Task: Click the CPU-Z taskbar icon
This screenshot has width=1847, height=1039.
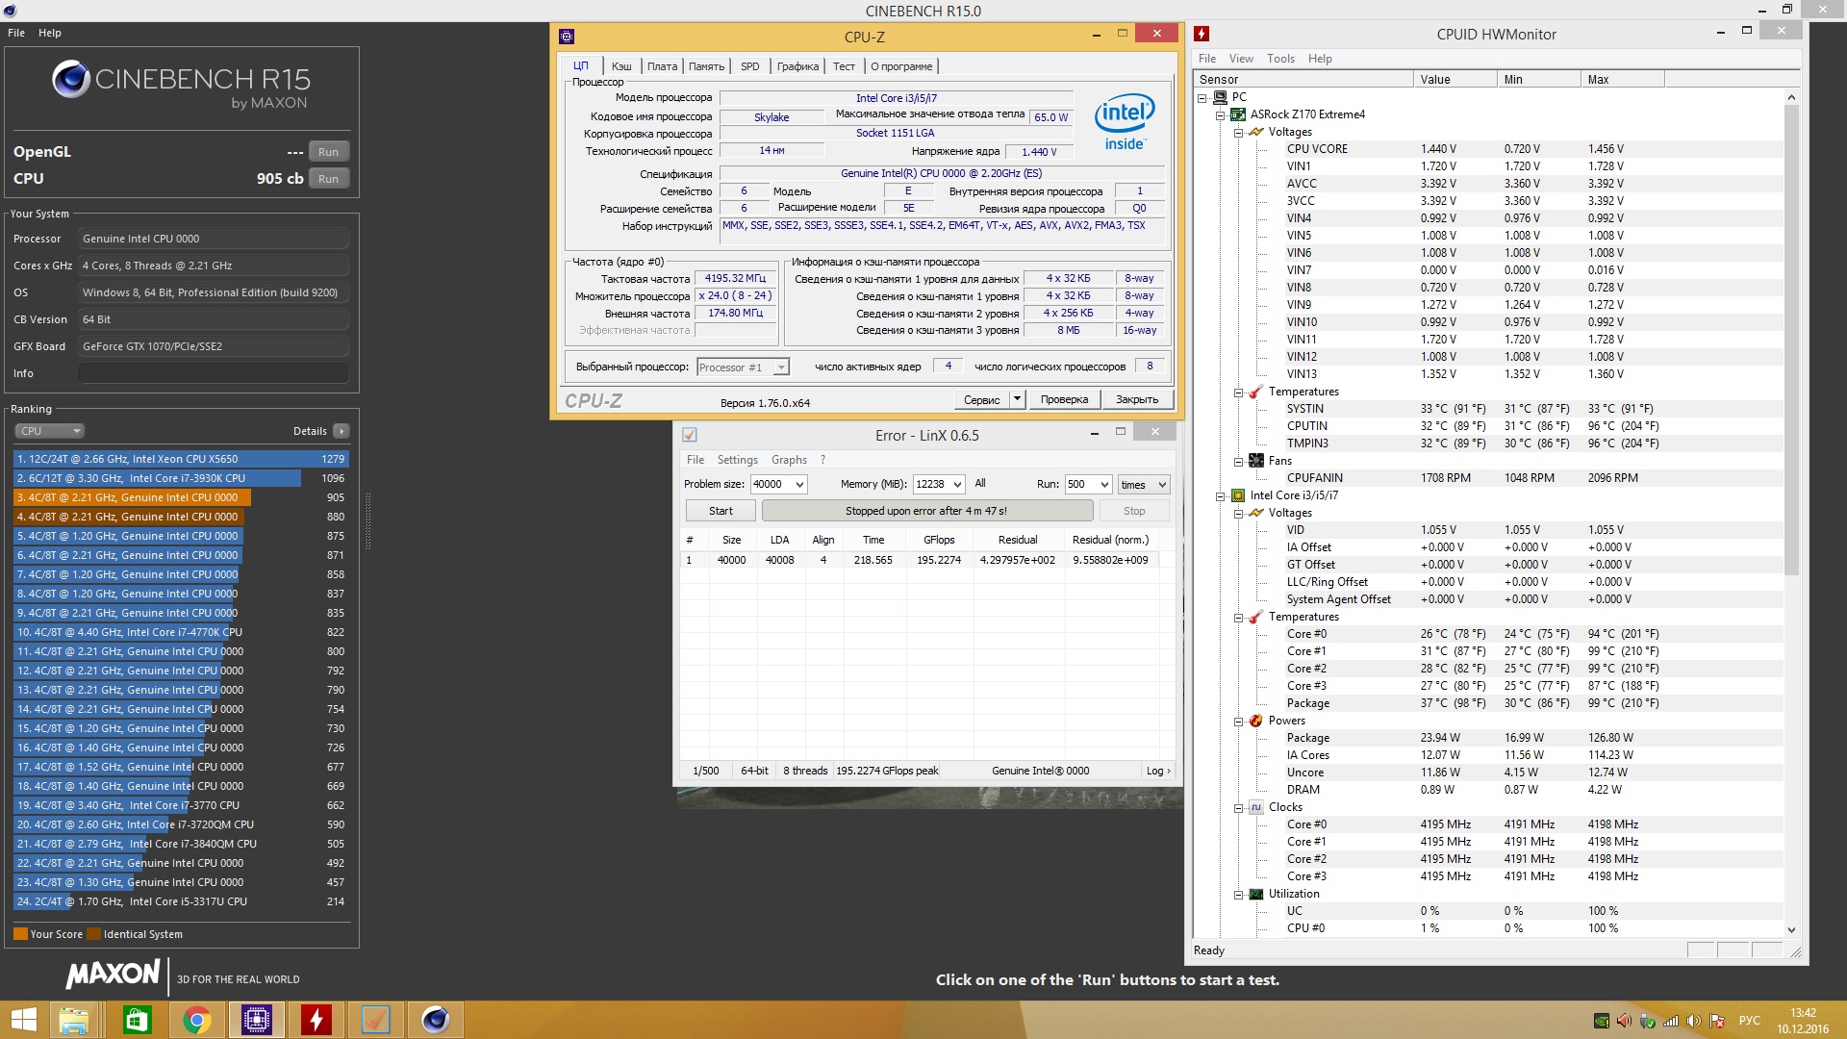Action: (257, 1020)
